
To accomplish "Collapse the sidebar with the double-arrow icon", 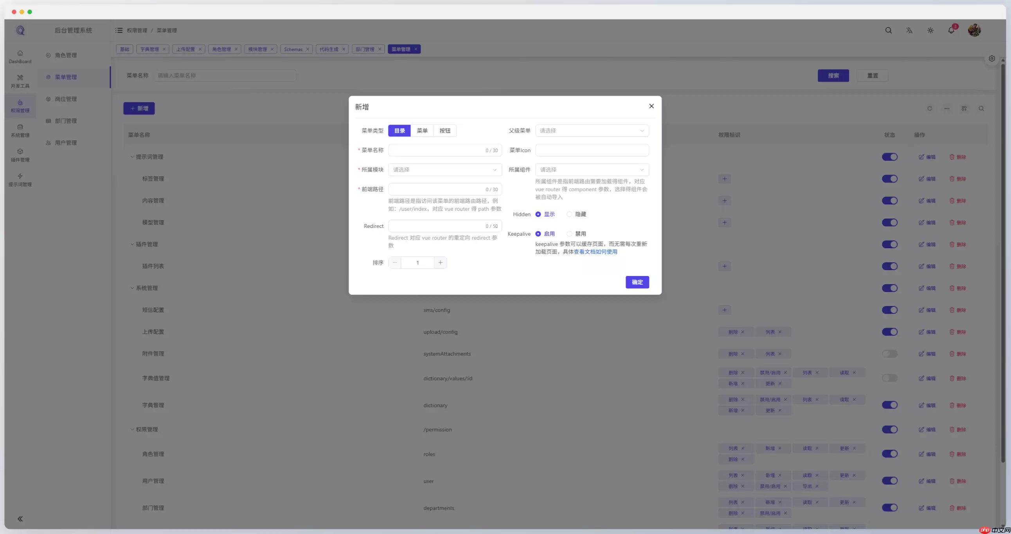I will click(x=20, y=519).
